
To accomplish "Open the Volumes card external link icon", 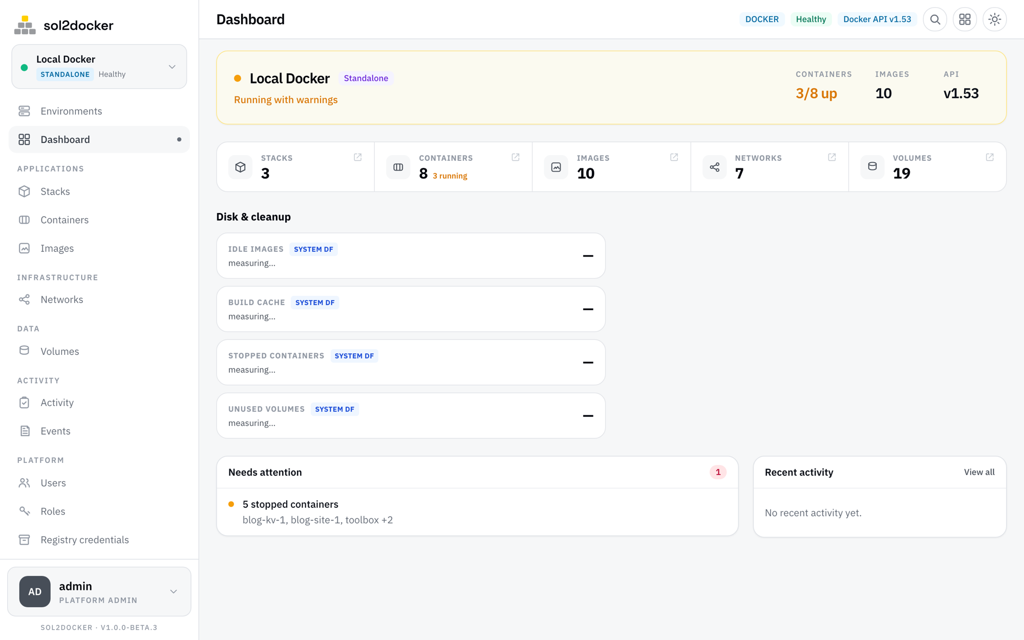I will [x=990, y=157].
